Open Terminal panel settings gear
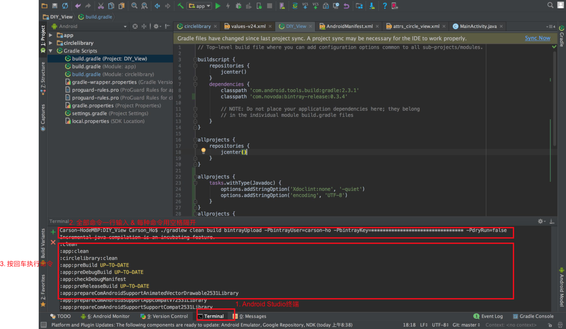566x329 pixels. coord(541,221)
